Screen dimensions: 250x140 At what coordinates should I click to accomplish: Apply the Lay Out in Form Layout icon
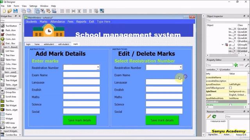pyautogui.click(x=90, y=11)
